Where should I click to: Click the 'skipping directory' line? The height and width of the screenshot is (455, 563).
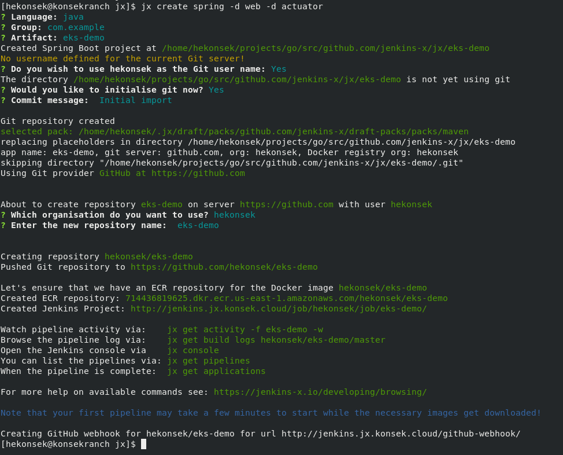(x=232, y=163)
